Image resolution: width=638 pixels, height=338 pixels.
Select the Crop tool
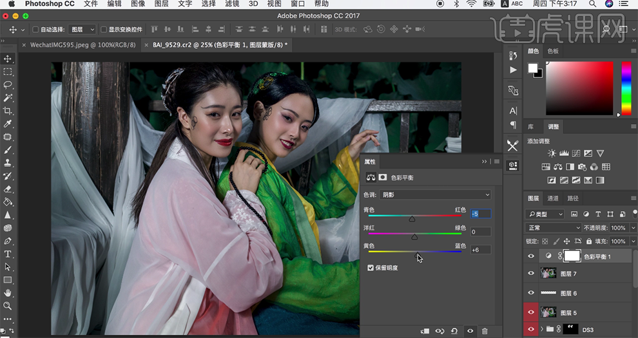[x=8, y=111]
